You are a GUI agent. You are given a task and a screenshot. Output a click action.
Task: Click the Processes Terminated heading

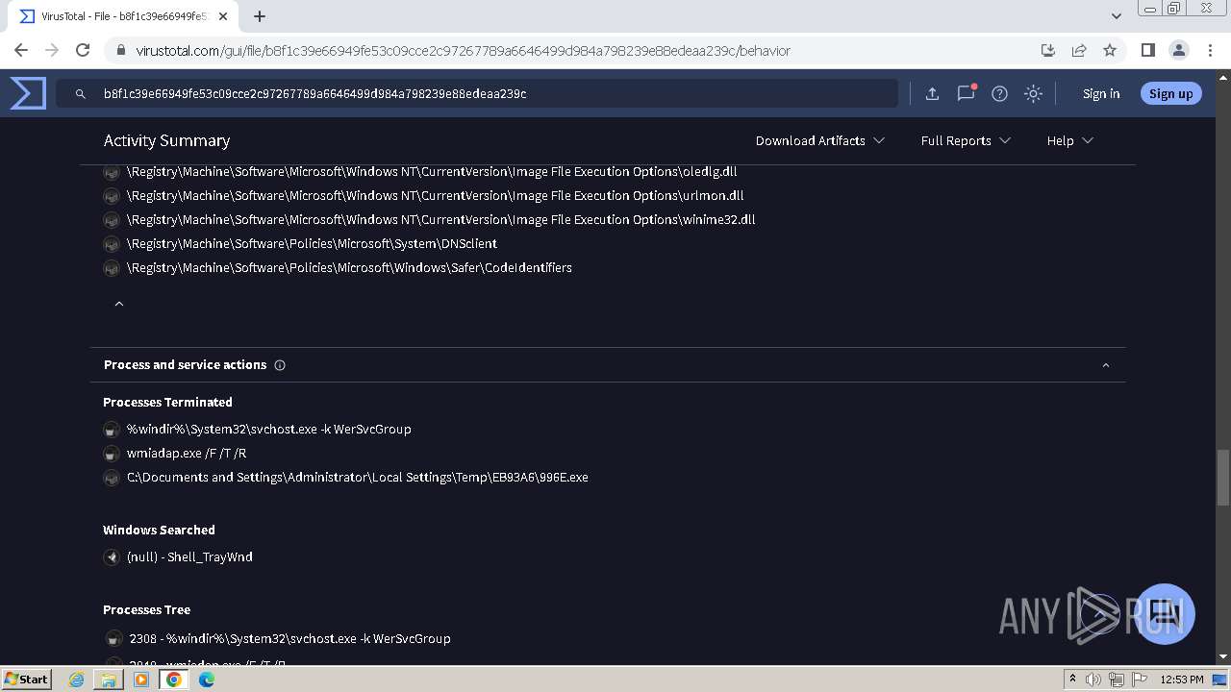click(167, 402)
